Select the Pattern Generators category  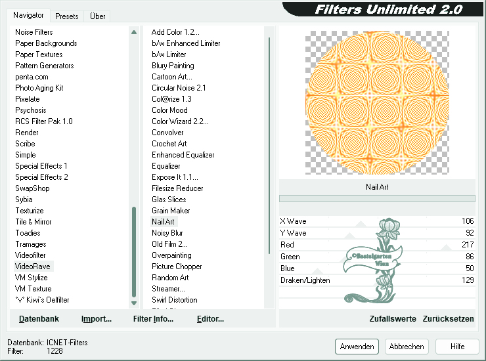click(x=44, y=66)
